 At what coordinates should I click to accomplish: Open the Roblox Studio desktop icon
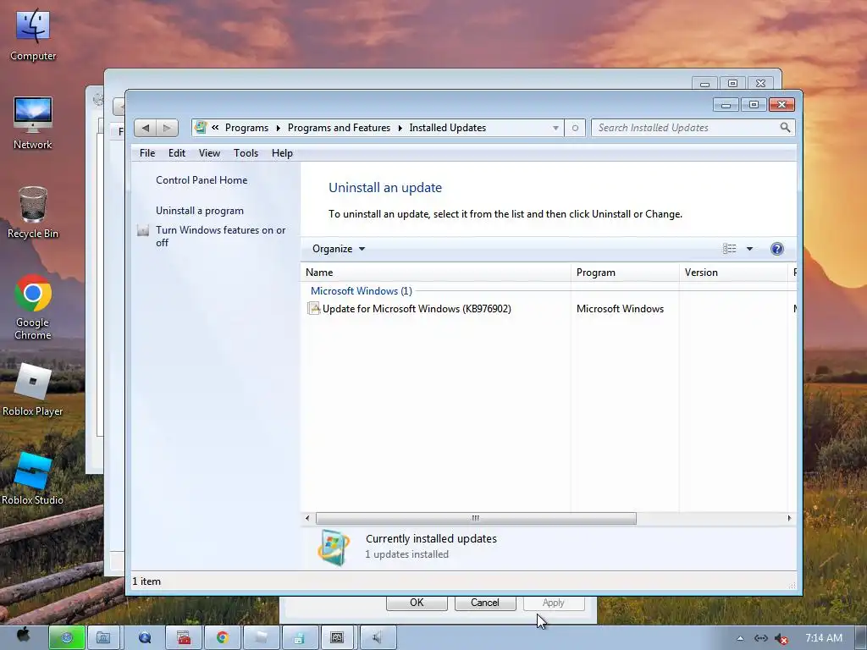pyautogui.click(x=33, y=479)
